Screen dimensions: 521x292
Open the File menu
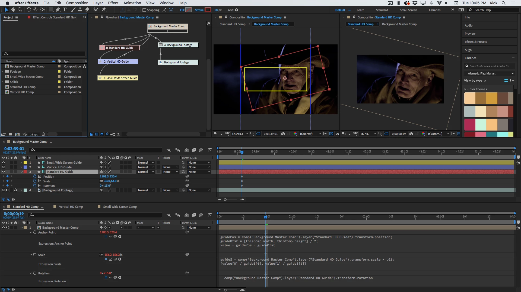click(x=46, y=3)
